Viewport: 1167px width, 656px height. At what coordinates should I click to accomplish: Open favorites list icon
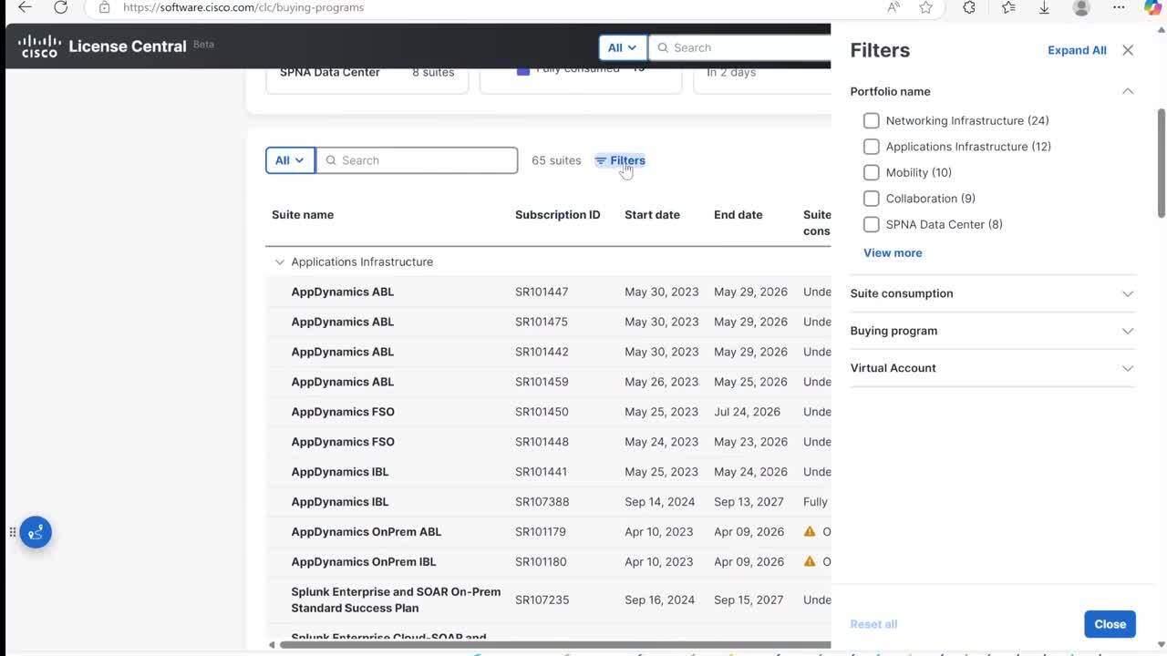(x=1008, y=7)
